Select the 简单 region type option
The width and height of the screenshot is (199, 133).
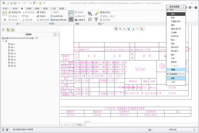tap(176, 78)
